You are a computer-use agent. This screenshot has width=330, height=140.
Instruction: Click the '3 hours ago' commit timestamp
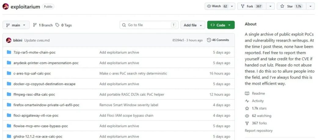coord(194,40)
